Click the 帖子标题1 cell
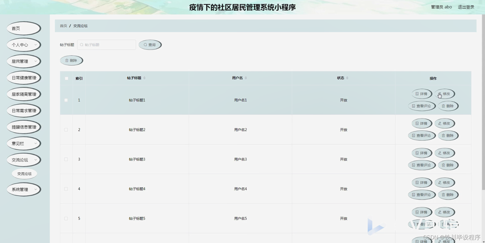This screenshot has height=243, width=485. (137, 100)
